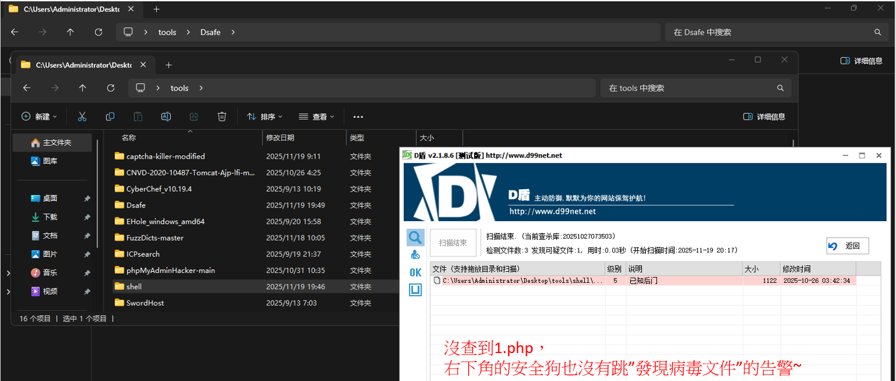
Task: Click Dsafe breadcrumb in the back window
Action: click(211, 32)
